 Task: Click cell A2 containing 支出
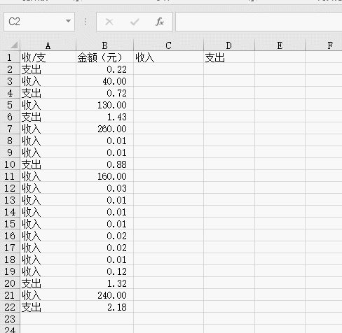click(48, 69)
